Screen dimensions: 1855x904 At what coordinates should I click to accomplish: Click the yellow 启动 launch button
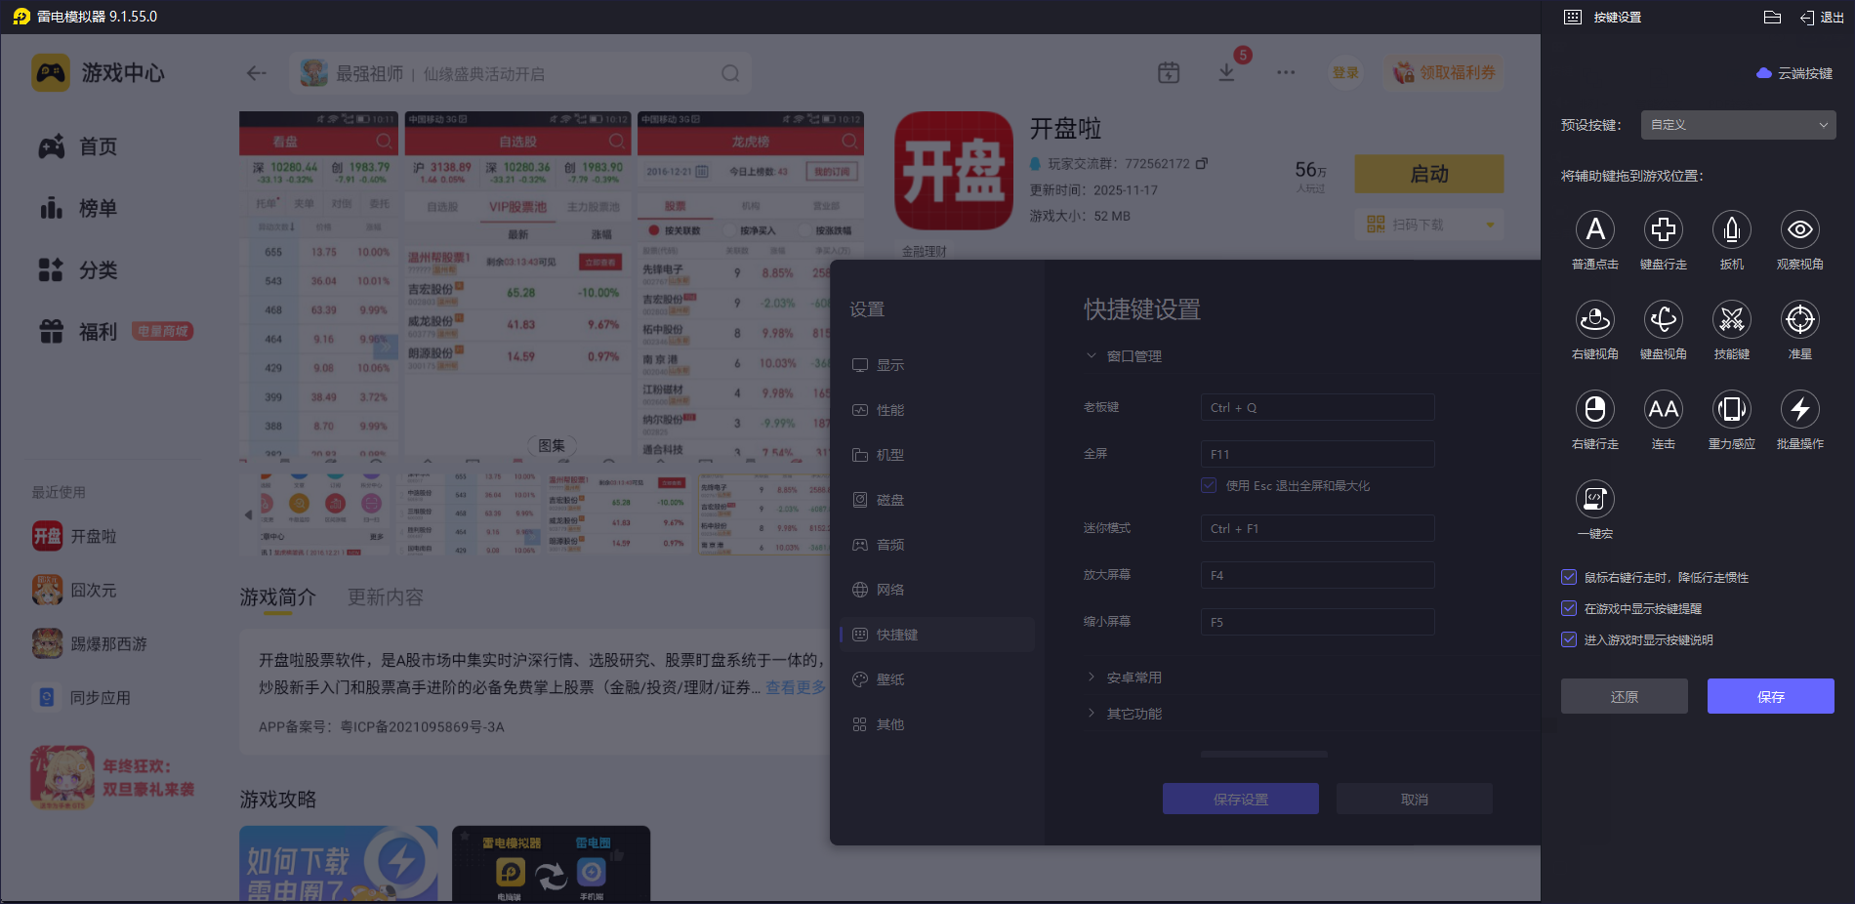[x=1429, y=174]
